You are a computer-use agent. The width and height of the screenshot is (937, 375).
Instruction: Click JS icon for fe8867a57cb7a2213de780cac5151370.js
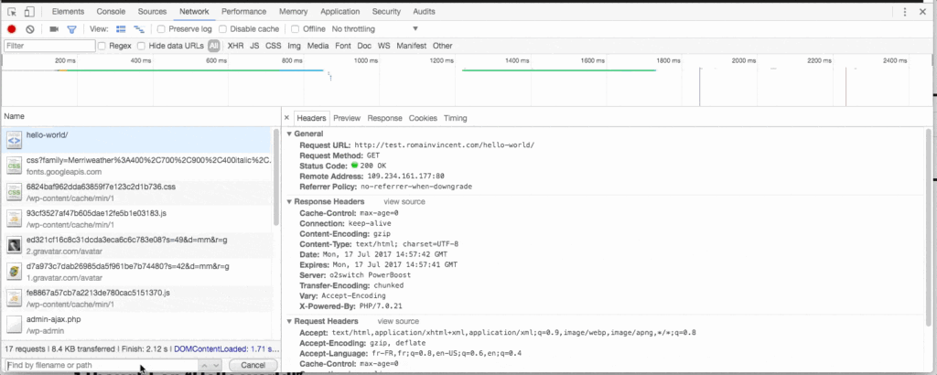tap(15, 297)
